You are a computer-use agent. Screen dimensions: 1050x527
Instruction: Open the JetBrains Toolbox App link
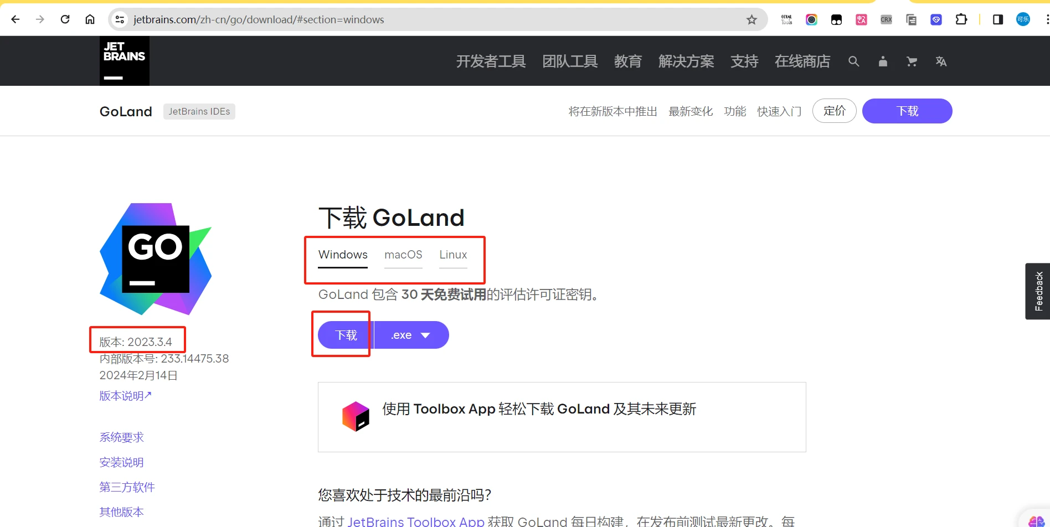[416, 521]
